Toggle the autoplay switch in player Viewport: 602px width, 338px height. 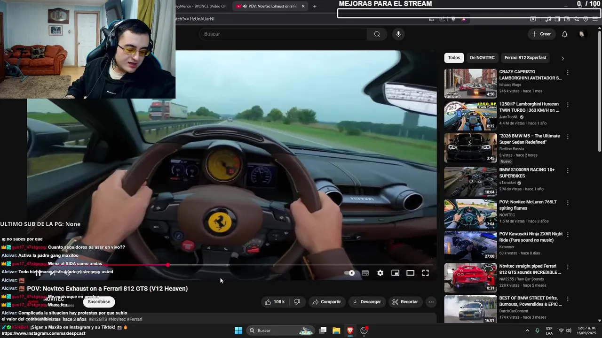tap(349, 273)
